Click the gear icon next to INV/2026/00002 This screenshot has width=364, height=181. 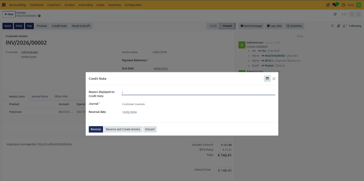pyautogui.click(x=39, y=16)
